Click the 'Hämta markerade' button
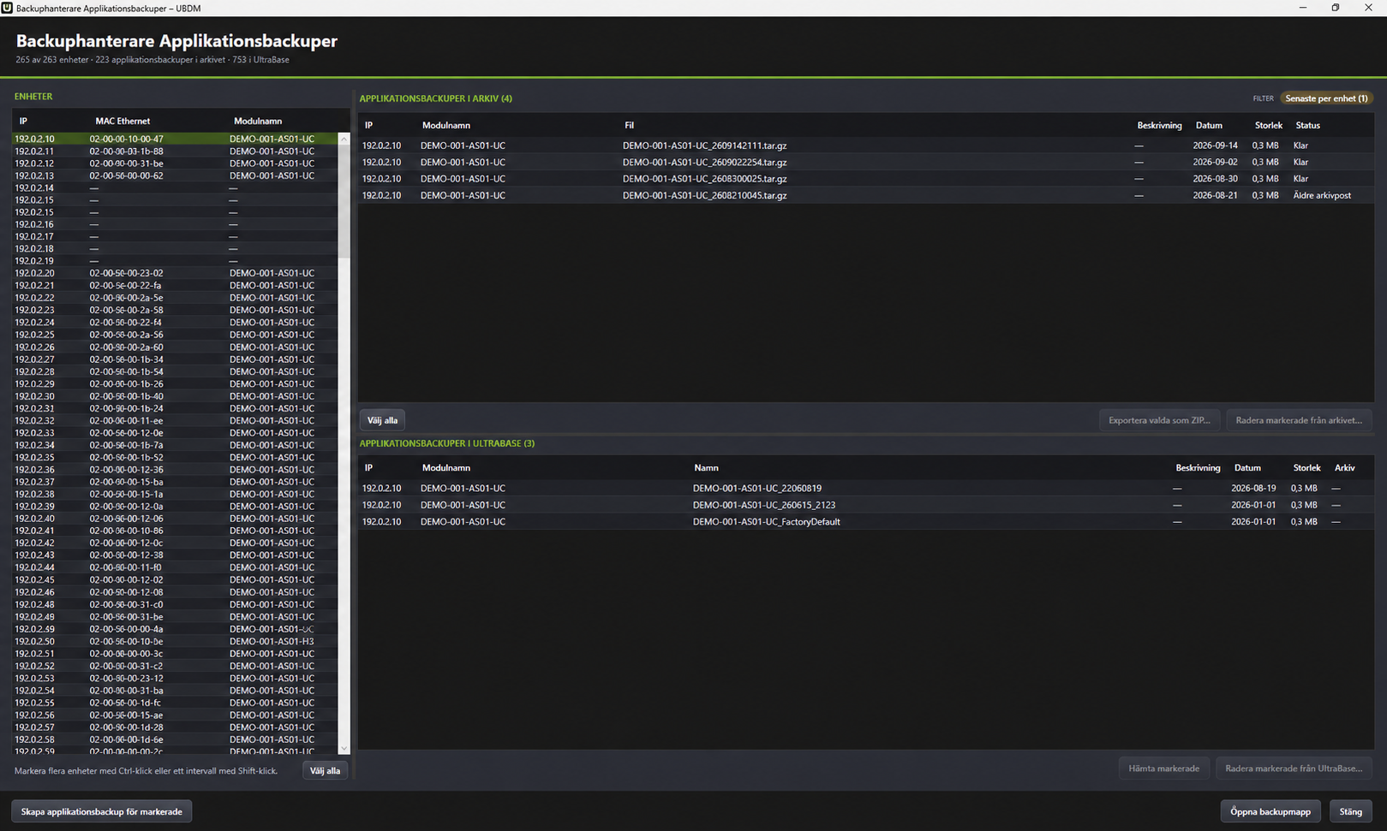Image resolution: width=1387 pixels, height=831 pixels. coord(1163,769)
